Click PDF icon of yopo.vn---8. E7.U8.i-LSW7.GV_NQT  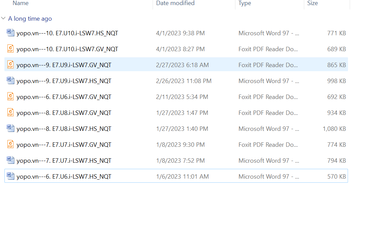[x=11, y=113]
